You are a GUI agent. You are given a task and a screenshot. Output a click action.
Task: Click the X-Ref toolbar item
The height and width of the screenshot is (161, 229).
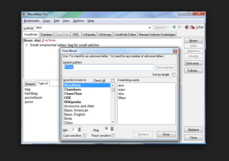pos(199,27)
